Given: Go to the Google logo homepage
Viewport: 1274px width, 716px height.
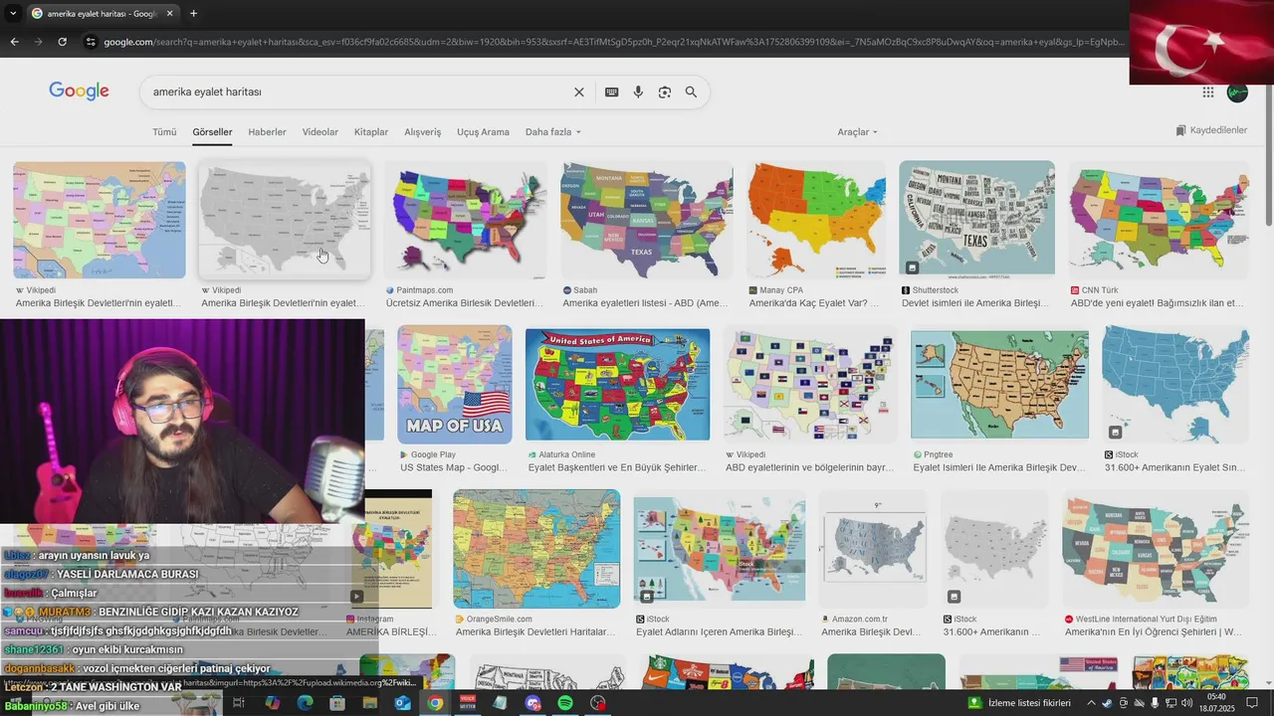Looking at the screenshot, I should coord(79,91).
